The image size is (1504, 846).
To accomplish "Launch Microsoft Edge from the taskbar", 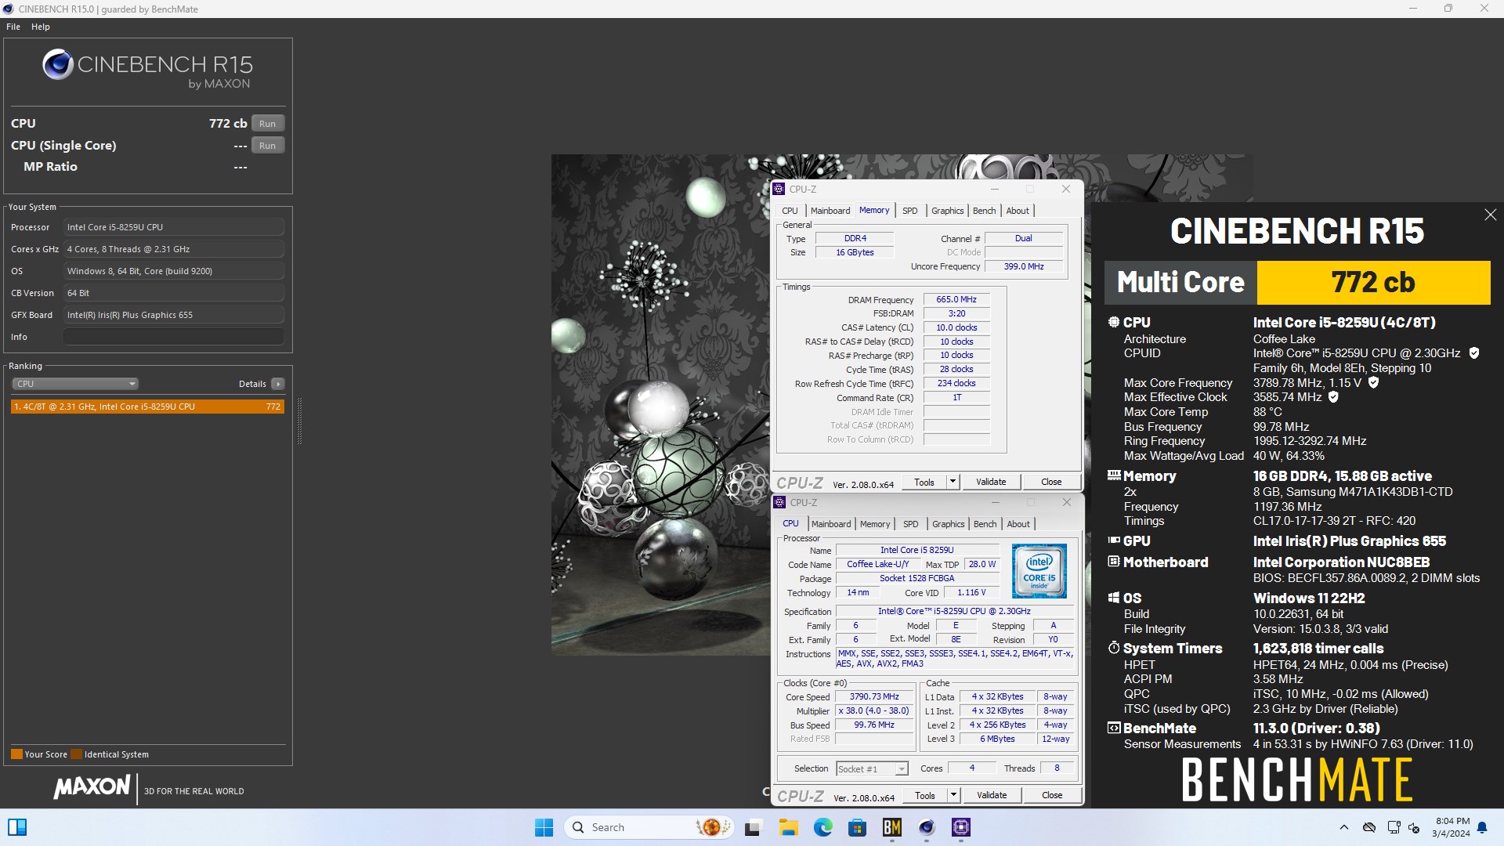I will click(x=822, y=827).
